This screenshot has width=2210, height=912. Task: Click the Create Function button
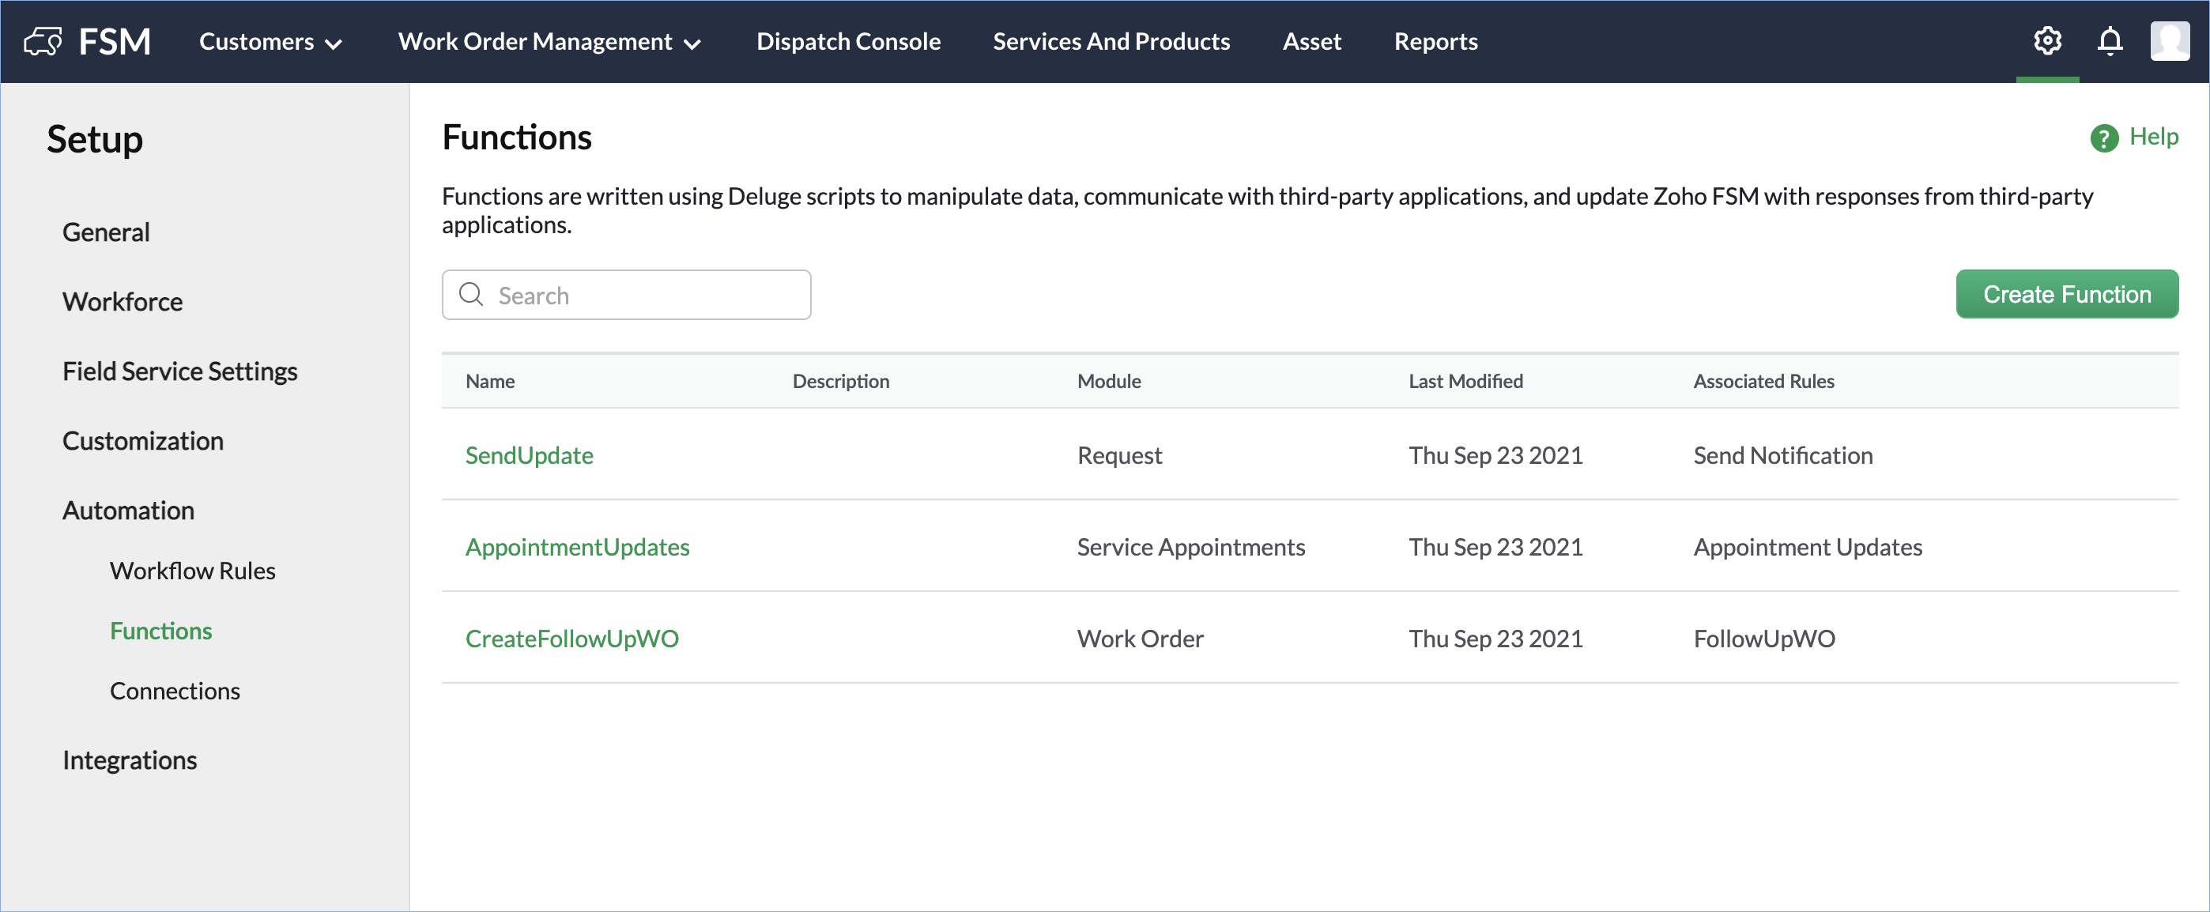coord(2066,294)
